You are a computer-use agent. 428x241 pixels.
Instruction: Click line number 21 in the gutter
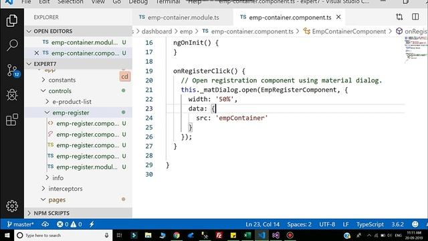pyautogui.click(x=149, y=90)
